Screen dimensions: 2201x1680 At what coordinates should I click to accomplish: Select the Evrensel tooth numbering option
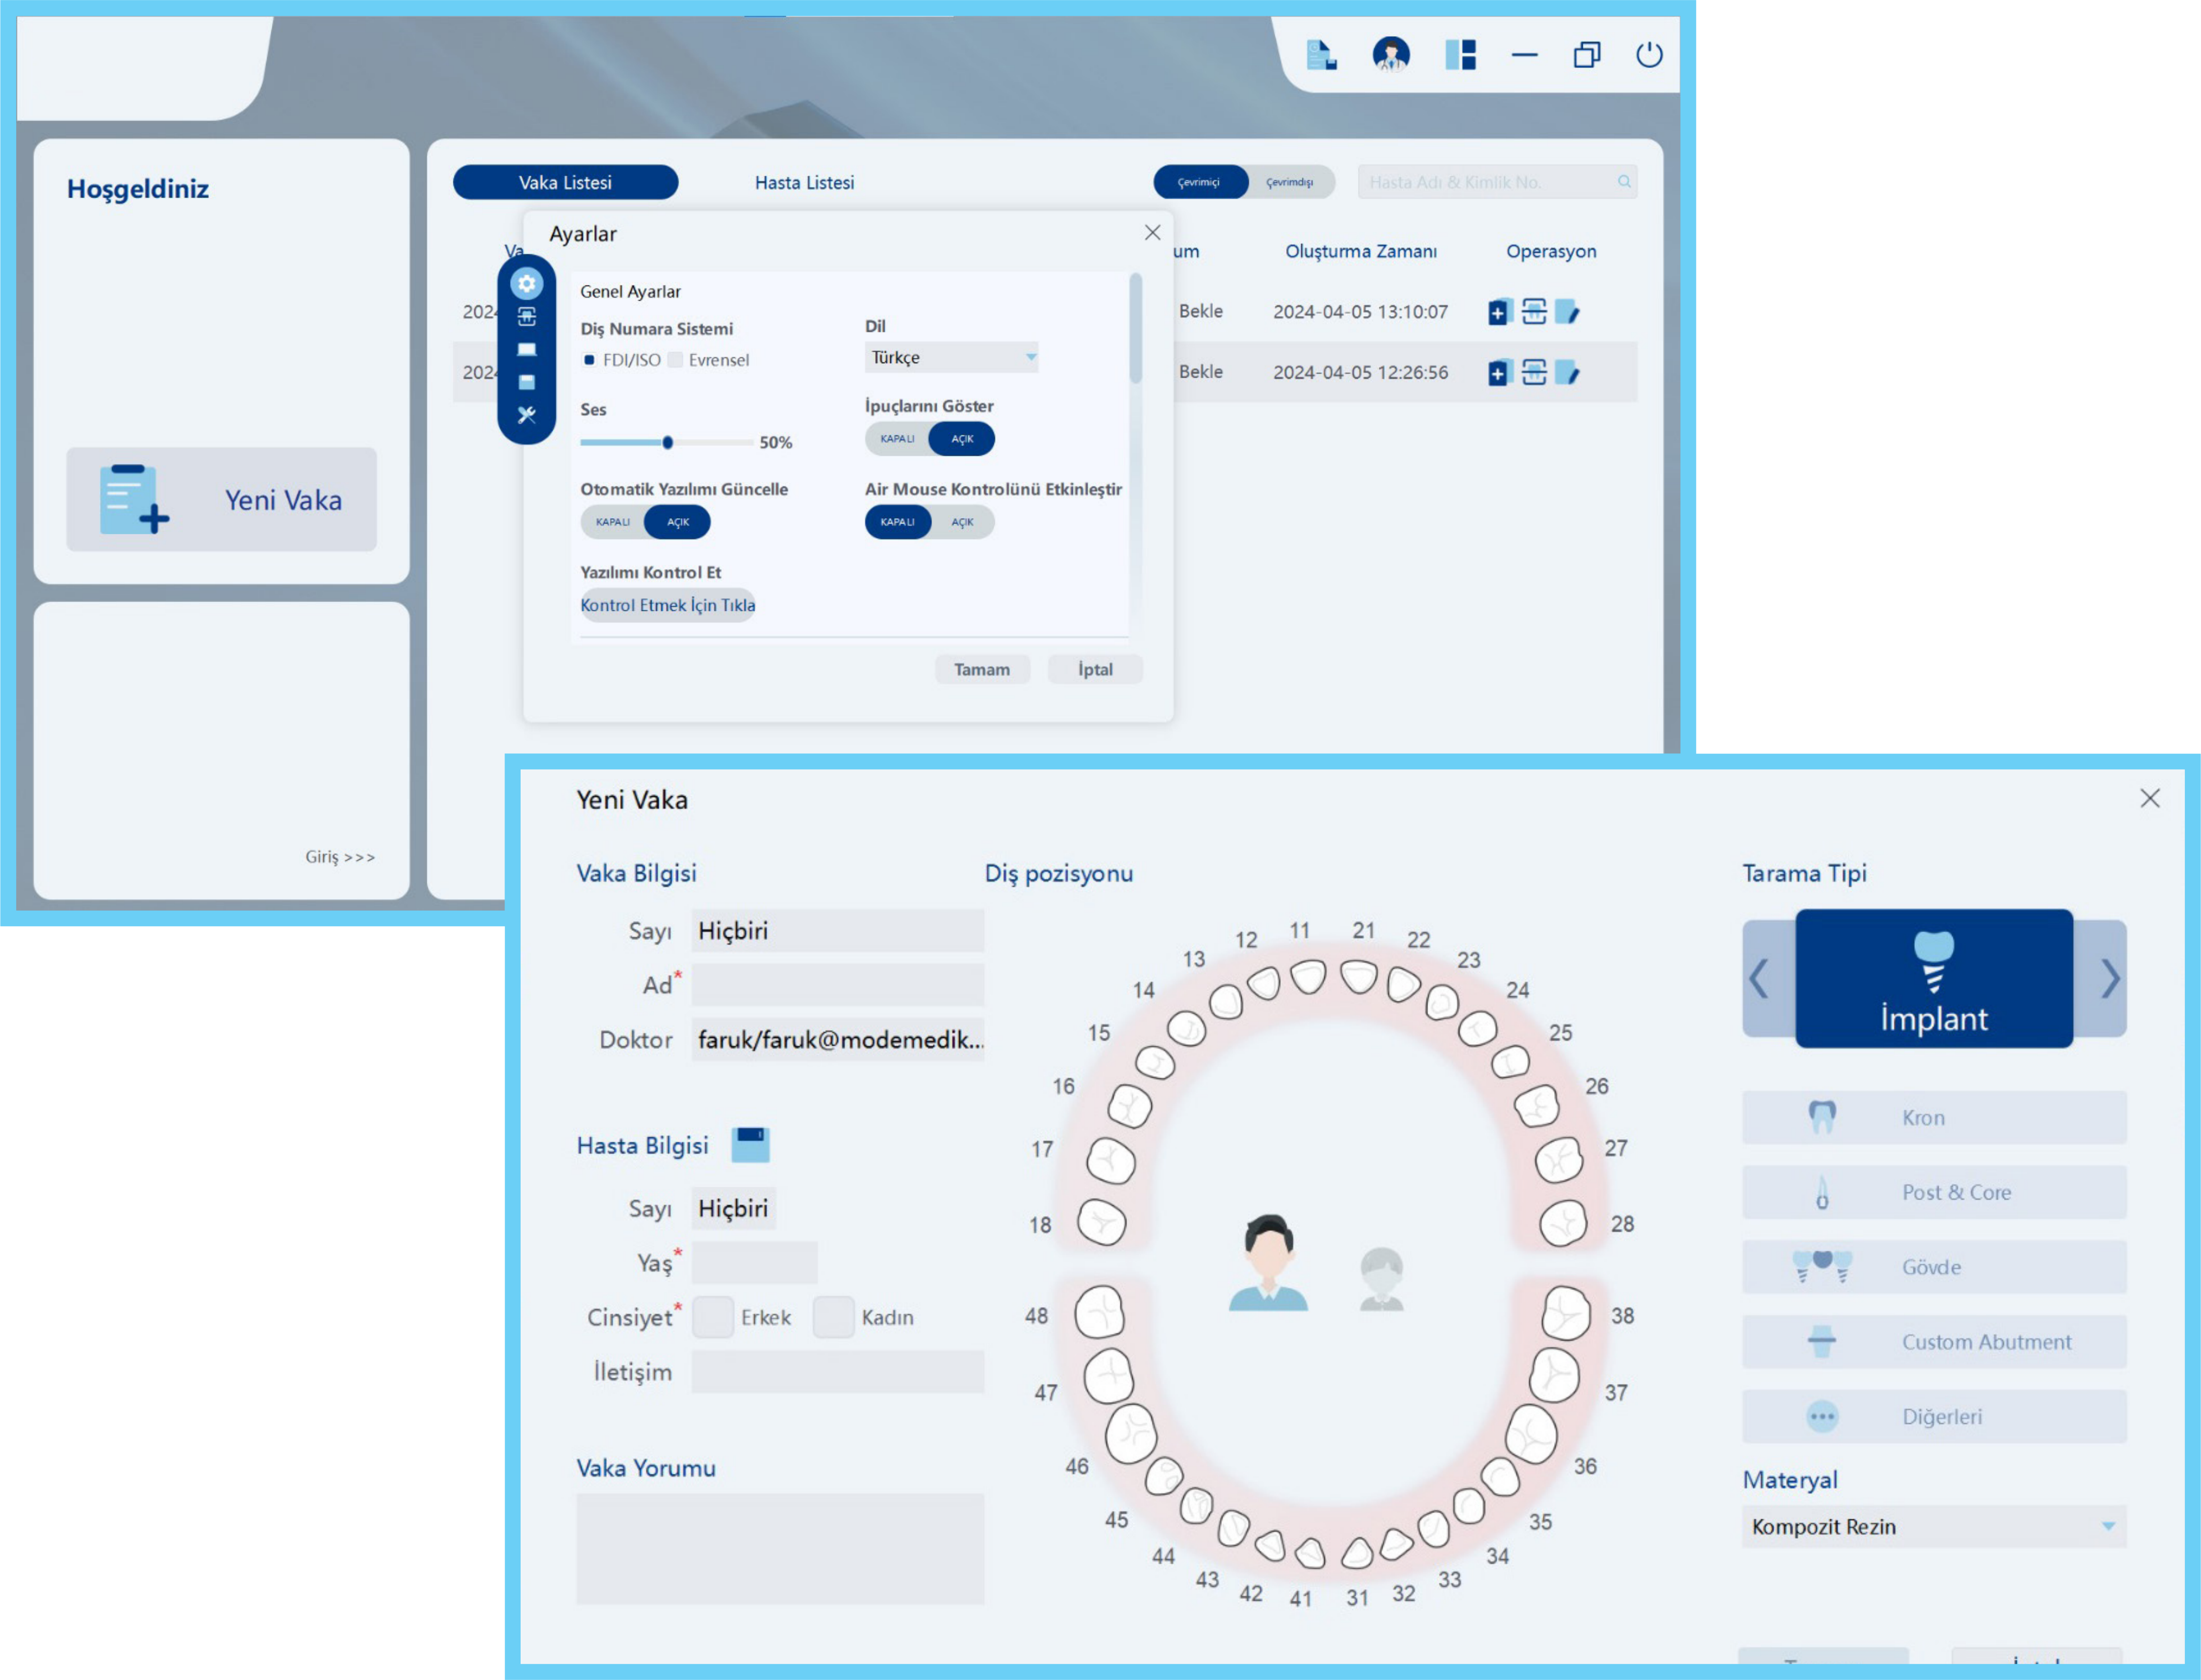(676, 360)
